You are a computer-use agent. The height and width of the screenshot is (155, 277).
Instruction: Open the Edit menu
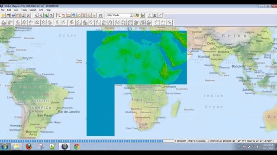pyautogui.click(x=9, y=10)
